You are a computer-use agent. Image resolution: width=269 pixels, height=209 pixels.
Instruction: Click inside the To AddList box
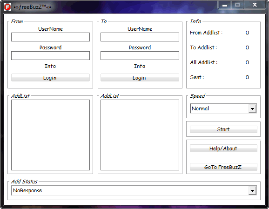tap(140, 135)
